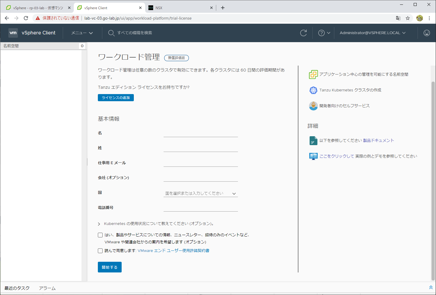Viewport: 436px width, 295px height.
Task: Click the 名 first name input field
Action: (201, 133)
